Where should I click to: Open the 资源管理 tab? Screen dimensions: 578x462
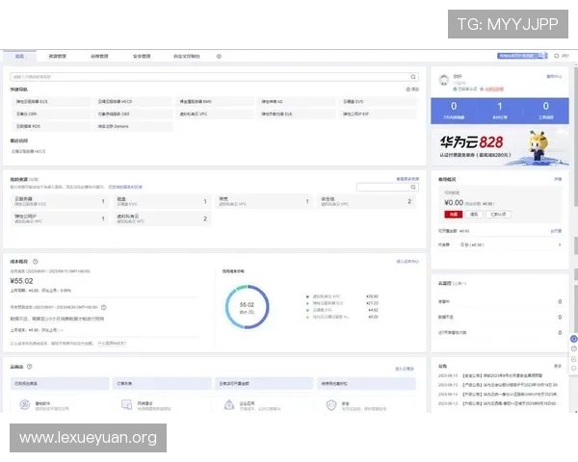tap(57, 57)
